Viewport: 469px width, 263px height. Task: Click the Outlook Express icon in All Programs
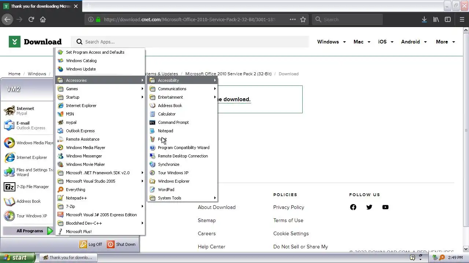coord(60,131)
